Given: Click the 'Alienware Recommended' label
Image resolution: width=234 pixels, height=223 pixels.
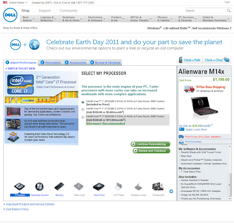Looking at the screenshot, I should click(106, 124).
